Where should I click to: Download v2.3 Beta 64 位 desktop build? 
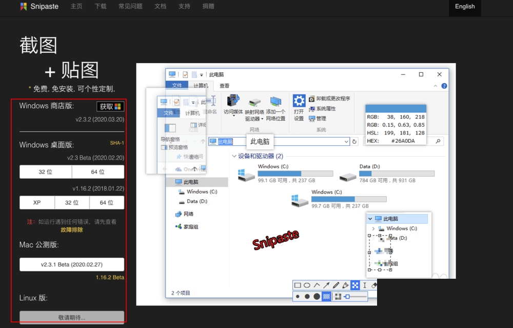[x=98, y=172]
